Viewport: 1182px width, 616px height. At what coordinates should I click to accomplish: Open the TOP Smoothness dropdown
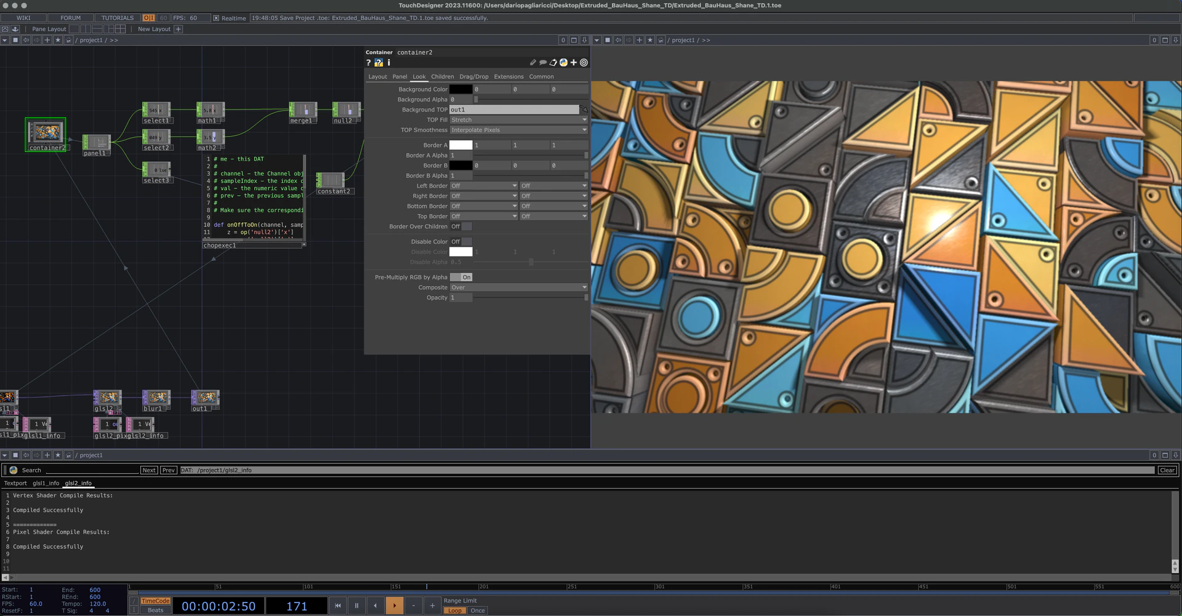[x=519, y=130]
